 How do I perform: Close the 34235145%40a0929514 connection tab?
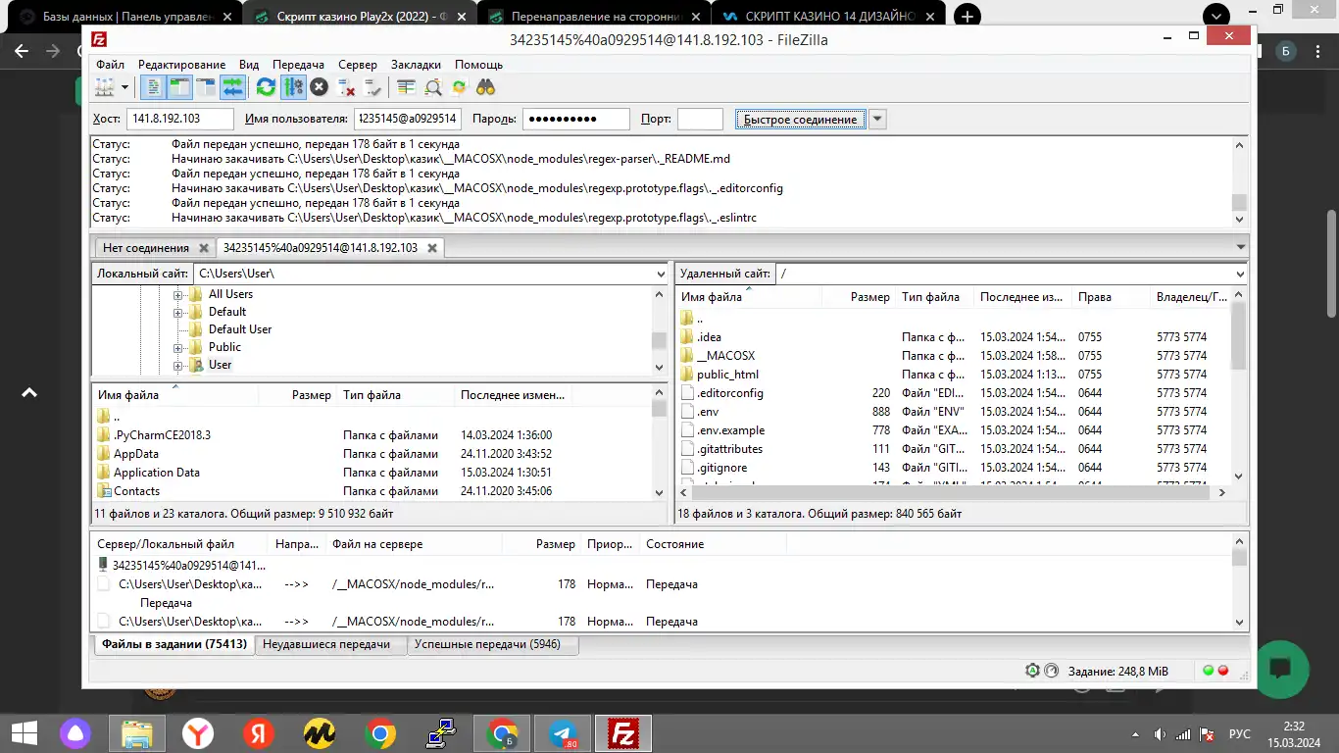click(x=432, y=248)
